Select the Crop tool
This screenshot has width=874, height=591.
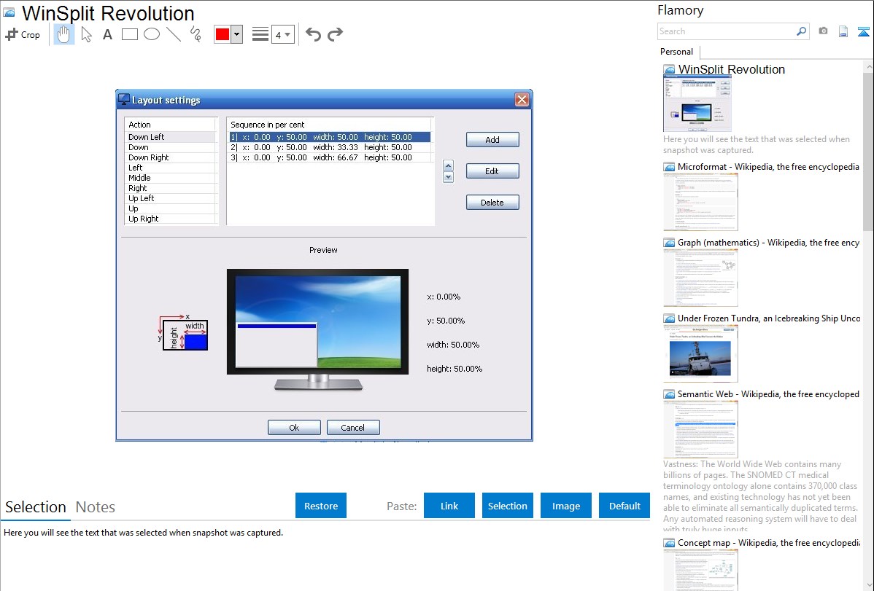23,34
